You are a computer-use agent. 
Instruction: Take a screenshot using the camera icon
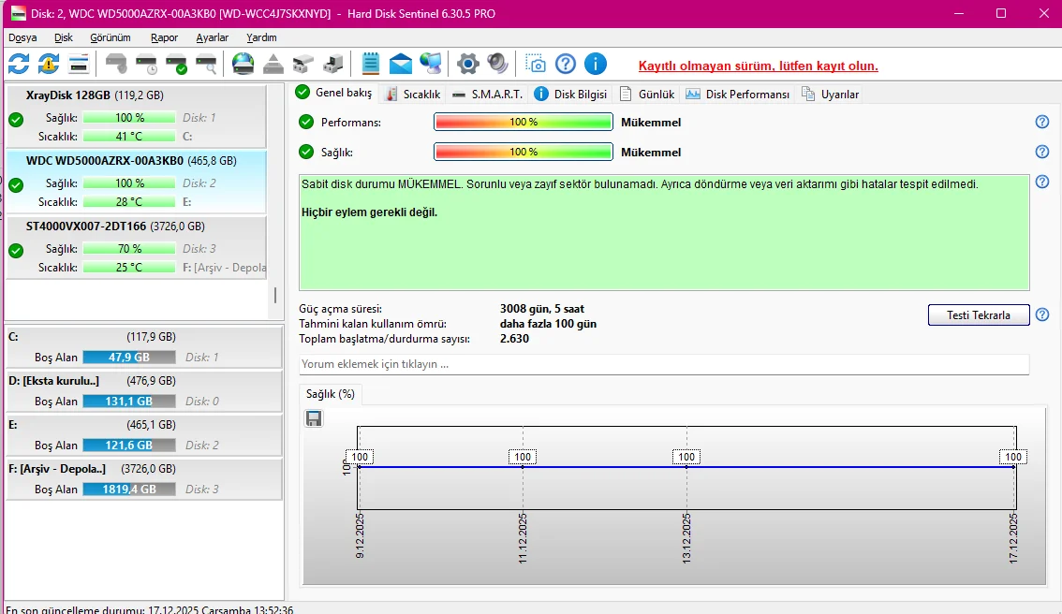pos(535,64)
